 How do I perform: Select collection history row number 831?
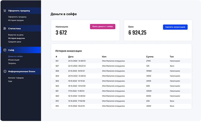click(x=121, y=61)
